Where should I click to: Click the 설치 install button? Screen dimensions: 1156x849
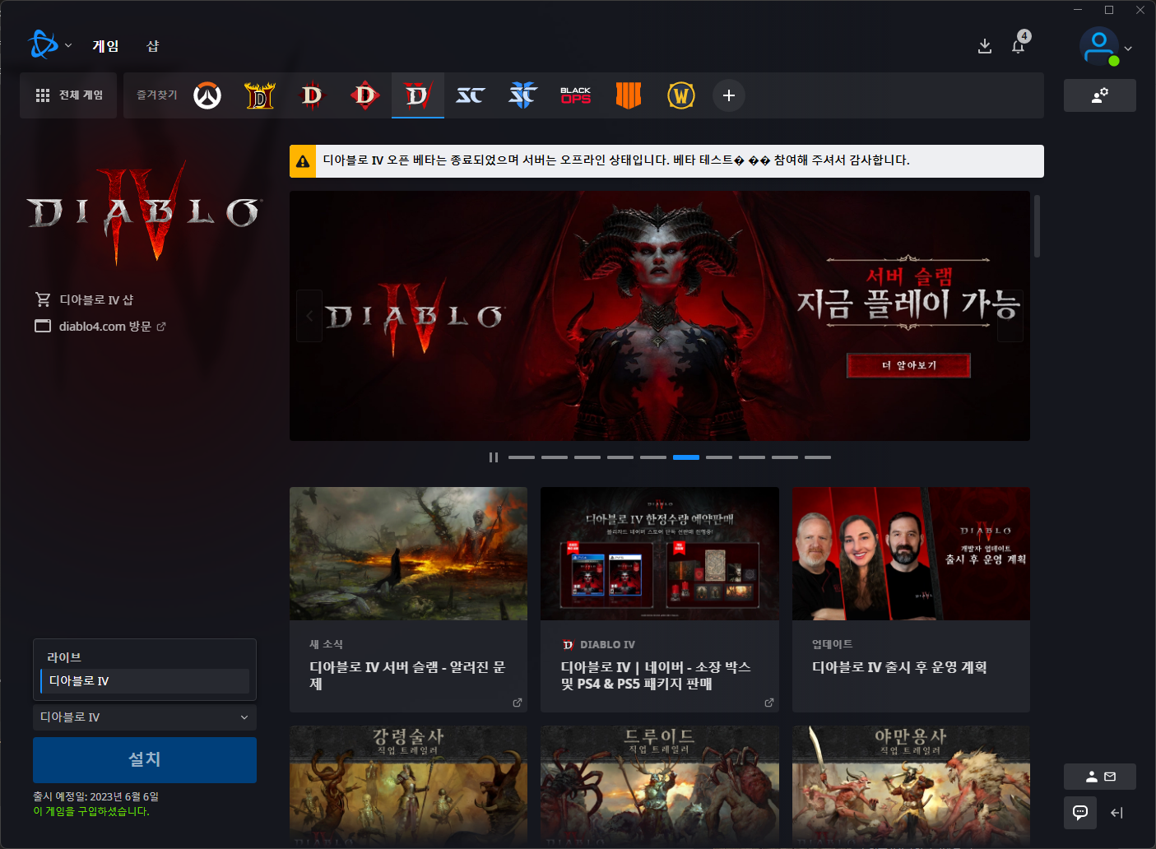pos(145,760)
